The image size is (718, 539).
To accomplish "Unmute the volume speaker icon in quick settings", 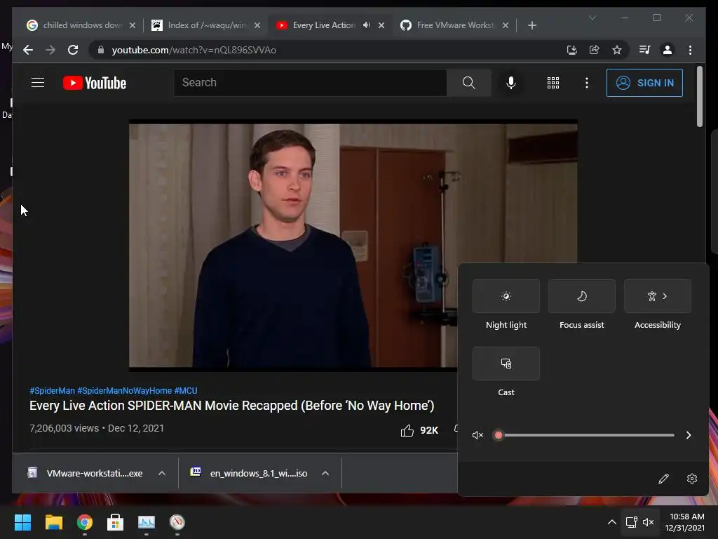I will (x=477, y=435).
